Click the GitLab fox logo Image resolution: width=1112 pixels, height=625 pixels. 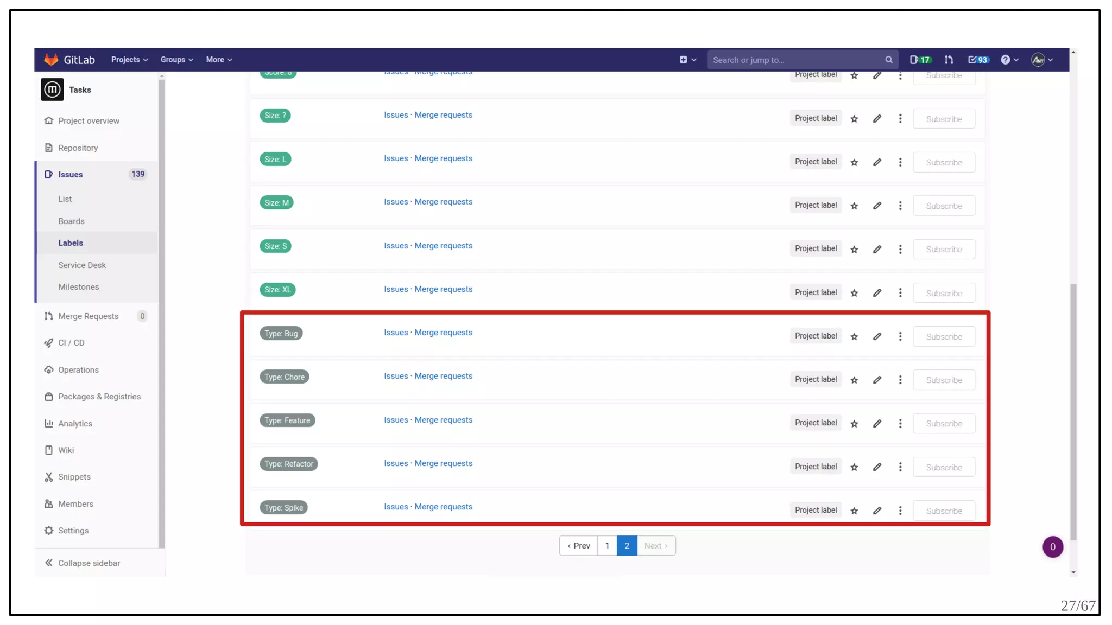point(52,60)
